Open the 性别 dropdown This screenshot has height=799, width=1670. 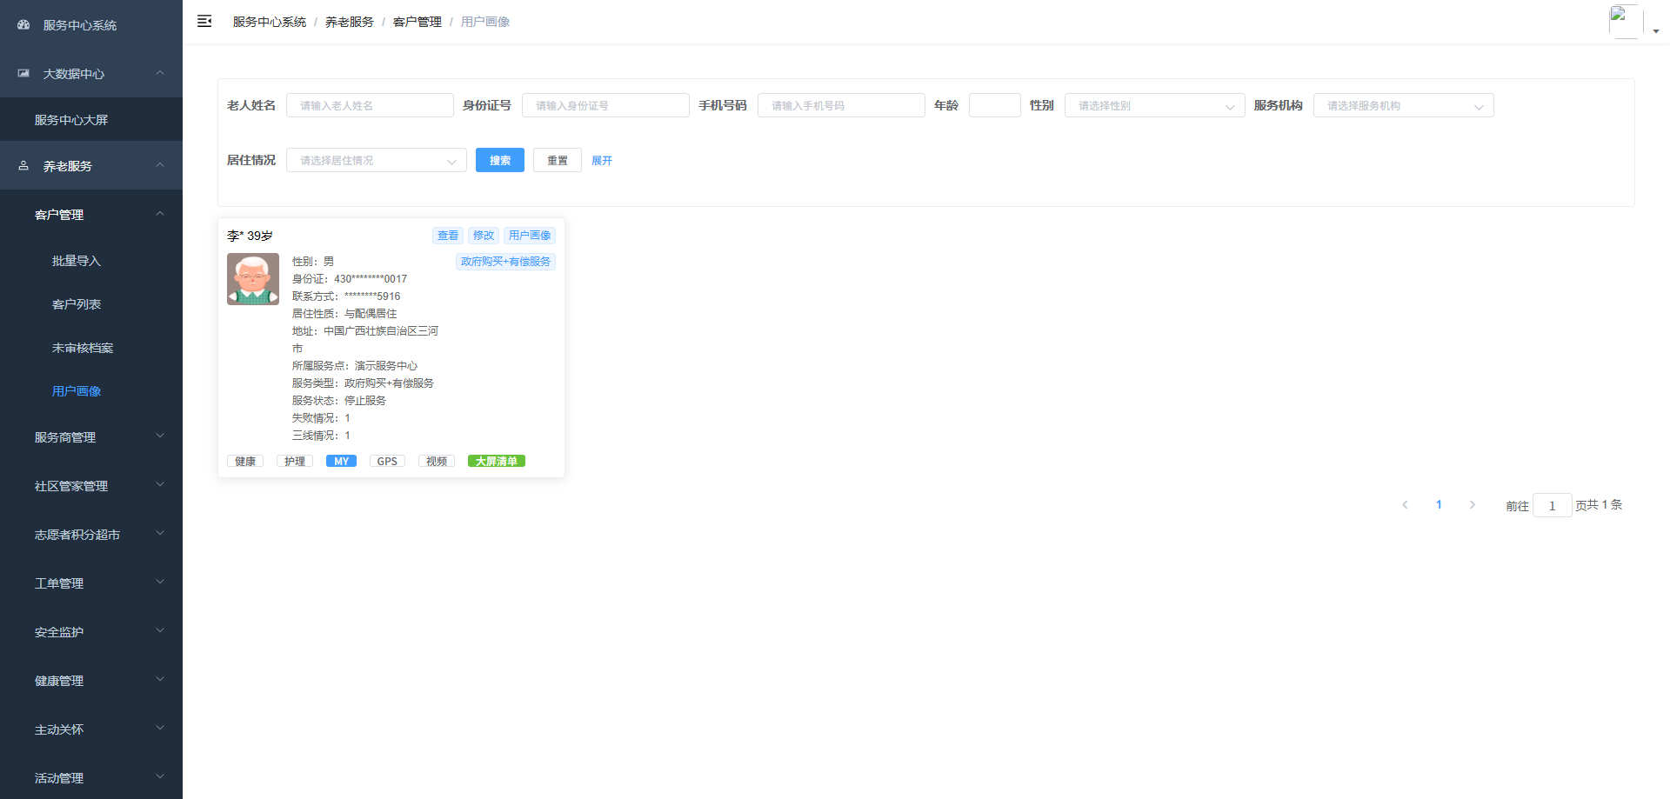point(1154,105)
